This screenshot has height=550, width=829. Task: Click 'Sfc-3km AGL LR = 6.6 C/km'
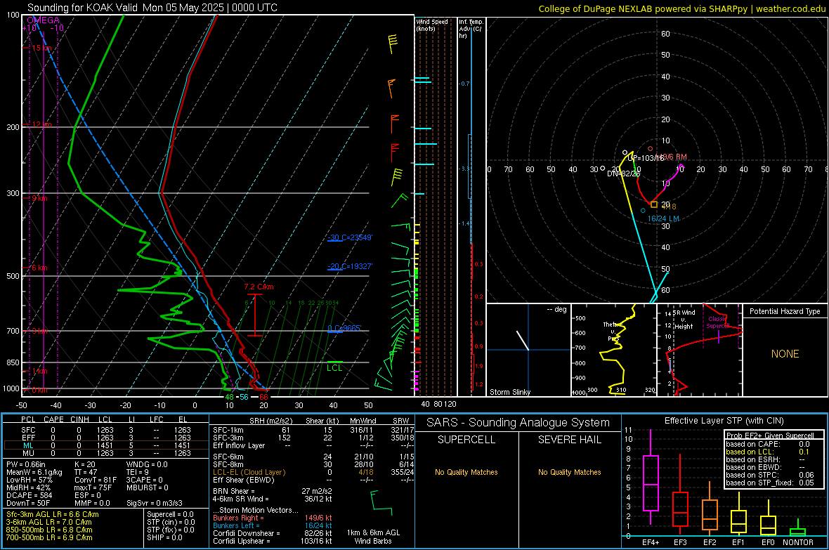53,514
